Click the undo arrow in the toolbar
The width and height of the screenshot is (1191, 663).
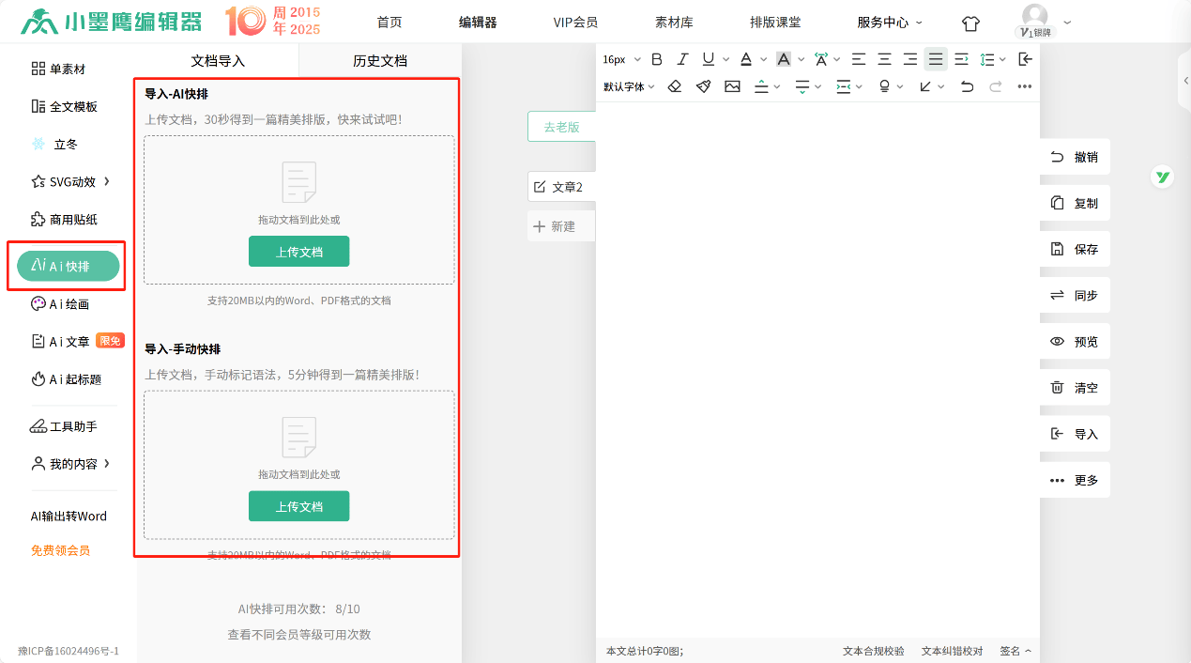point(967,86)
